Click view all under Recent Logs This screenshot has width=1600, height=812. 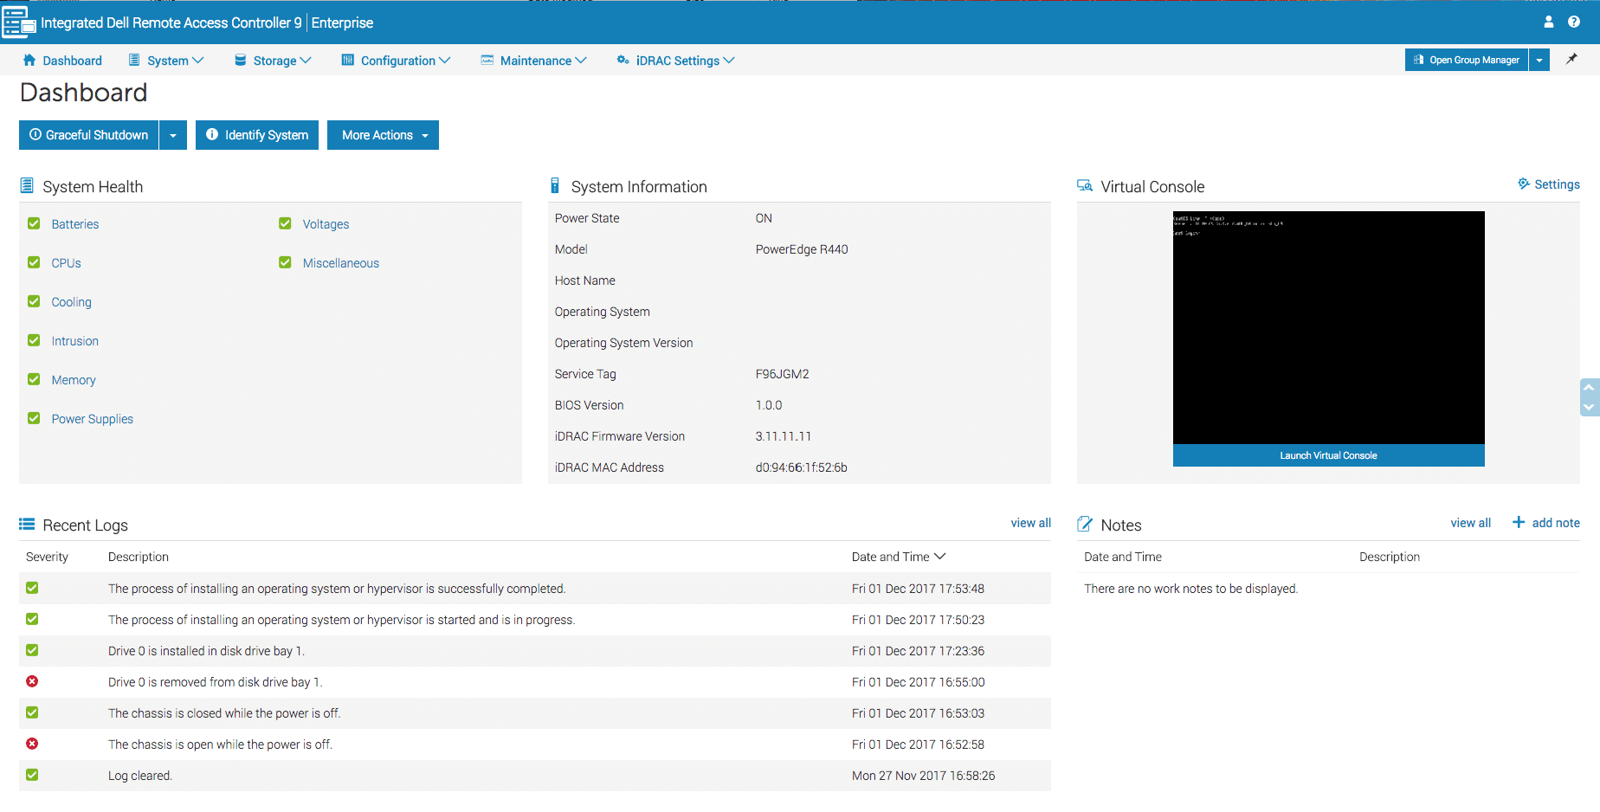point(1030,523)
